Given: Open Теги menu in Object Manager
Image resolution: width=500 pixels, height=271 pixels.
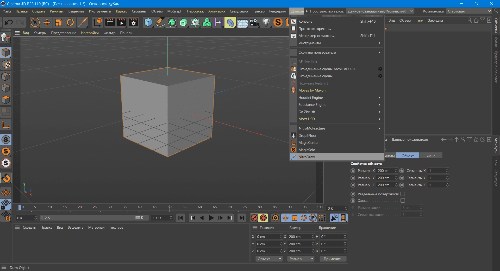Looking at the screenshot, I should (420, 20).
